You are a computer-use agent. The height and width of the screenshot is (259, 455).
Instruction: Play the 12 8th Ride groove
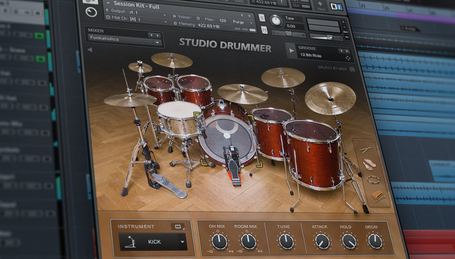291,51
